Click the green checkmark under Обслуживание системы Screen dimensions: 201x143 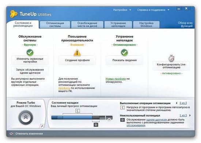point(30,52)
